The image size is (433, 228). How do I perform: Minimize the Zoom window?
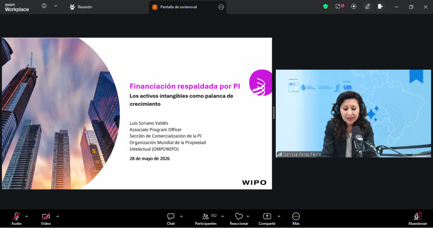(396, 7)
